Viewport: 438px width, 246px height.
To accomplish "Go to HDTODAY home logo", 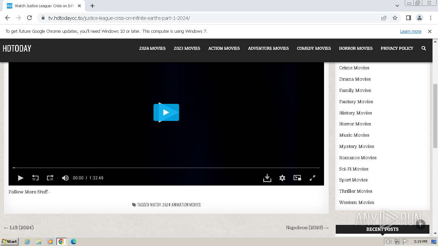I will (17, 49).
